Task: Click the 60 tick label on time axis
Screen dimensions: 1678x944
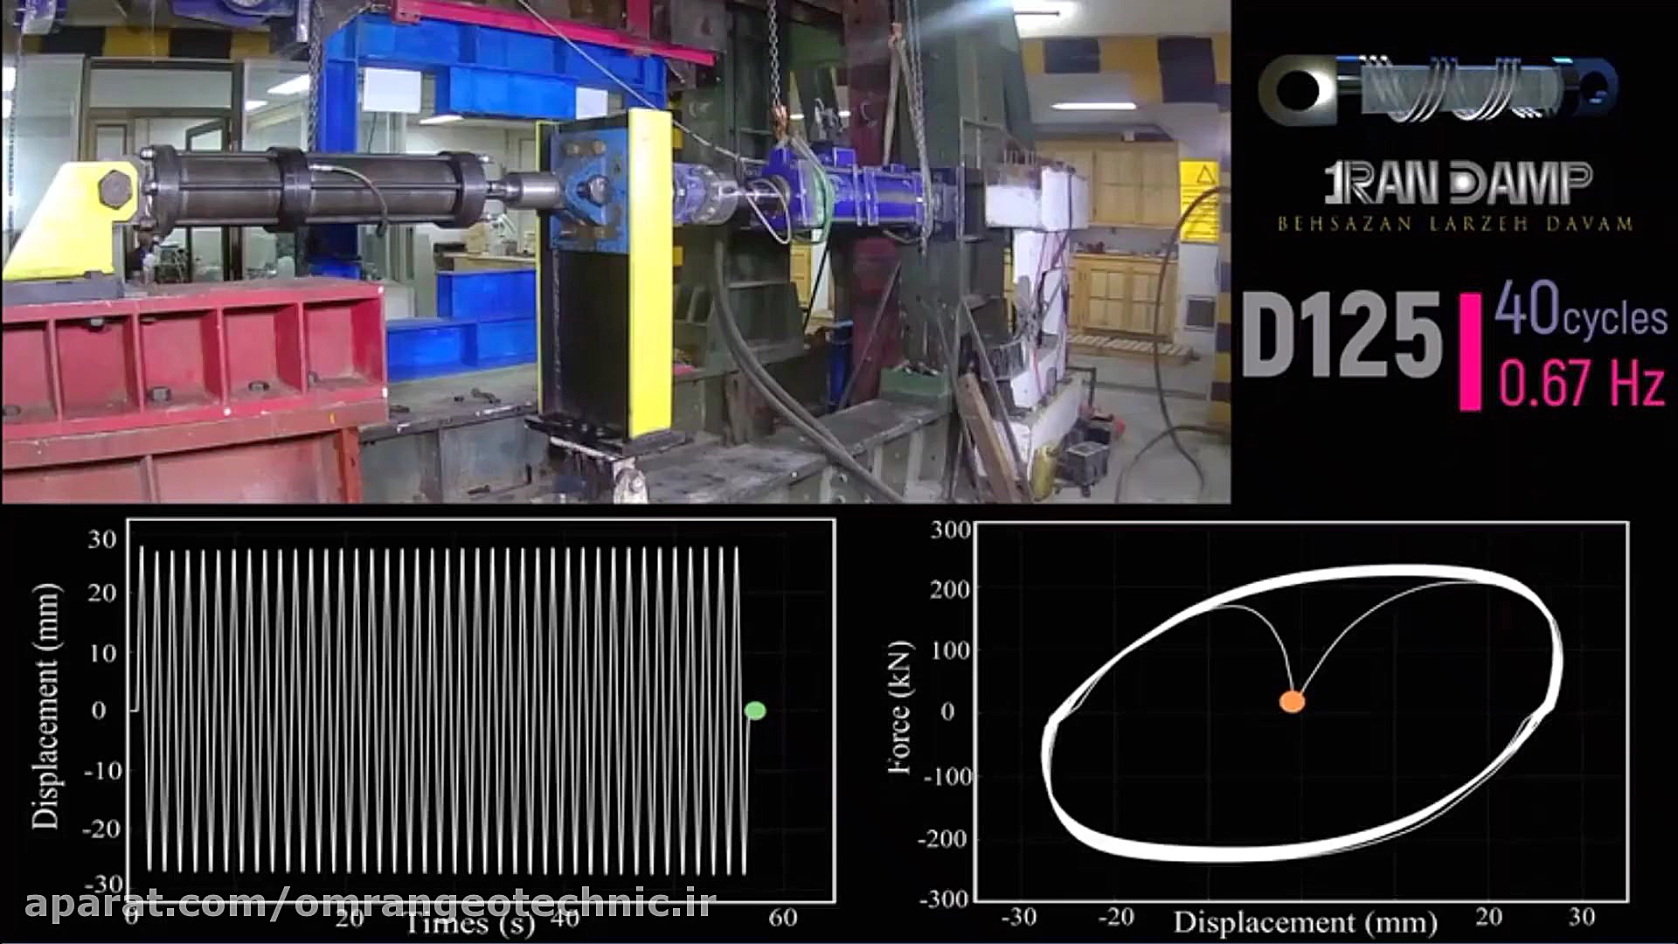Action: [x=783, y=917]
